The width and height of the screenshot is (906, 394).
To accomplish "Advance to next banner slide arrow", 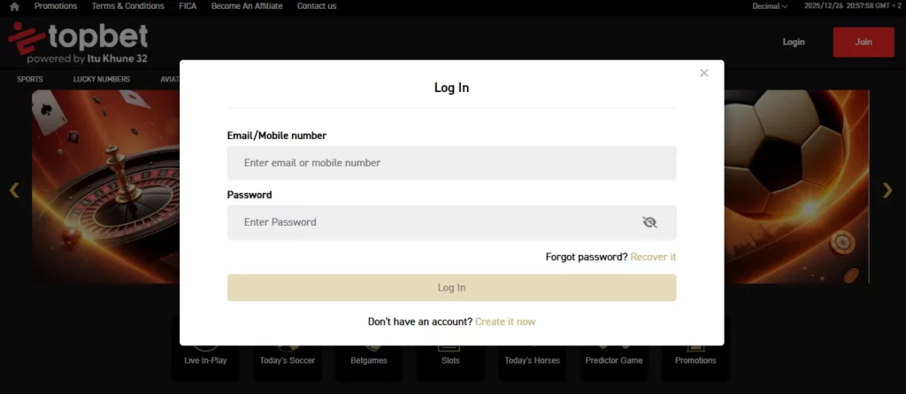I will point(887,189).
